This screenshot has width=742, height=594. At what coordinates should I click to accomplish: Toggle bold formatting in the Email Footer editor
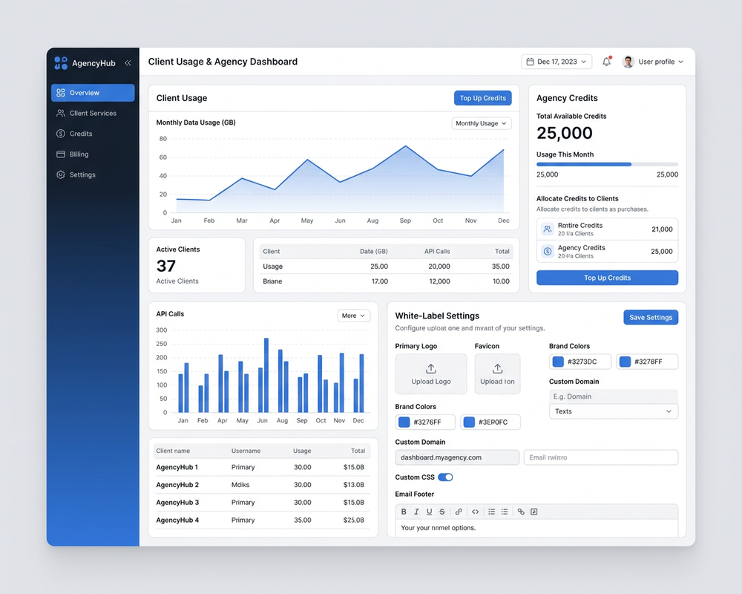tap(404, 512)
